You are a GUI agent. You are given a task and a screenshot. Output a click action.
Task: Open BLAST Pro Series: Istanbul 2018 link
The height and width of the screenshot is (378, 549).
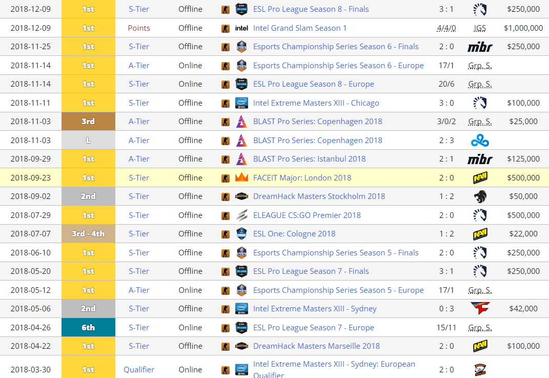309,159
